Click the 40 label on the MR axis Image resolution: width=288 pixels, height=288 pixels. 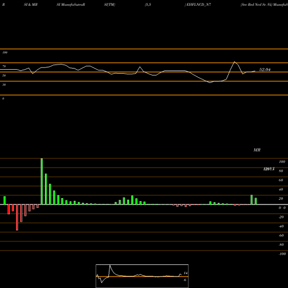(281, 190)
